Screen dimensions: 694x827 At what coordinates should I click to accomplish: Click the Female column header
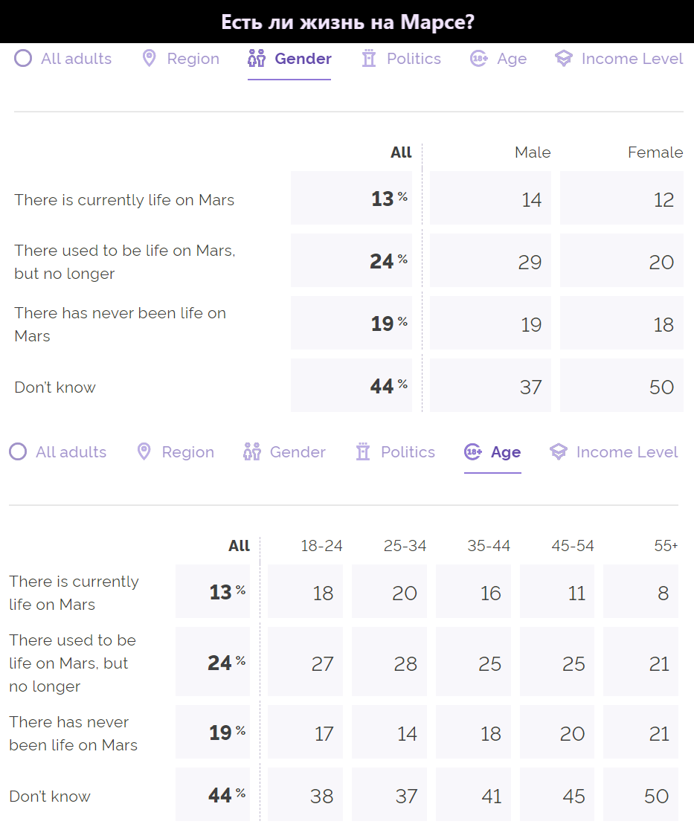655,152
